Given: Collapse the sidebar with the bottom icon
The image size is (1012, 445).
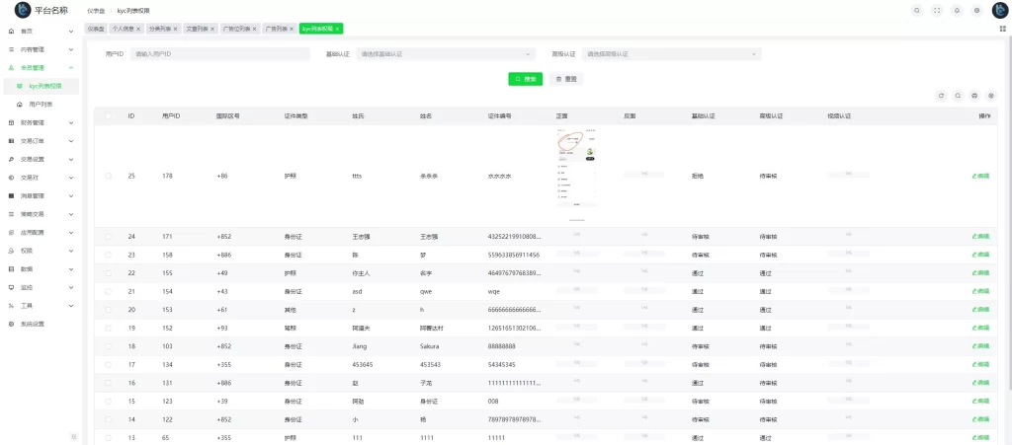Looking at the screenshot, I should [x=73, y=437].
